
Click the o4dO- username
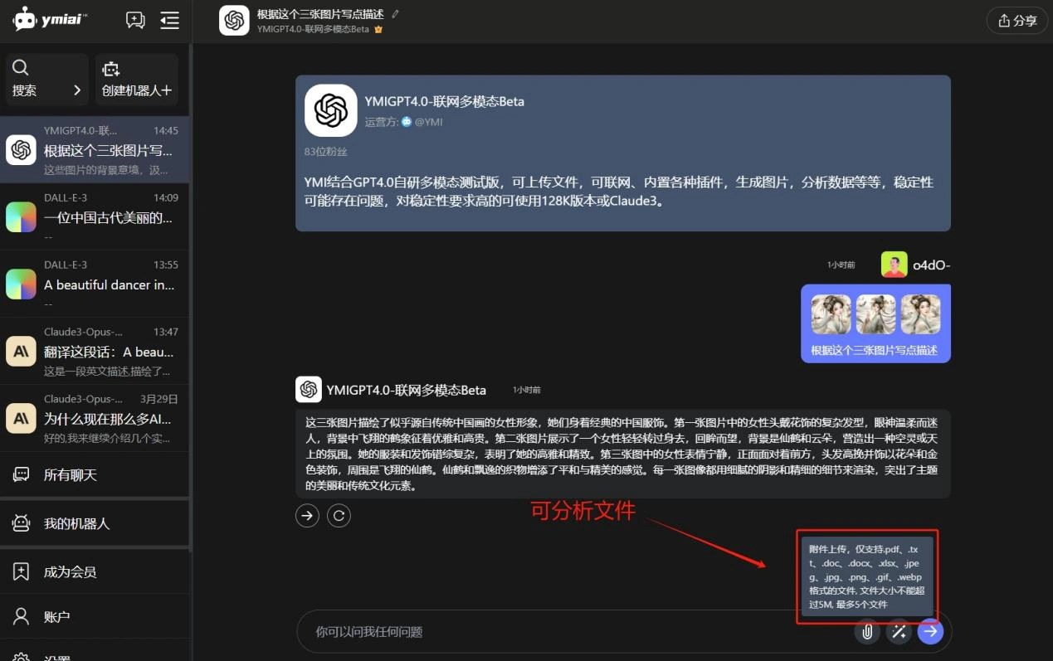pyautogui.click(x=931, y=265)
